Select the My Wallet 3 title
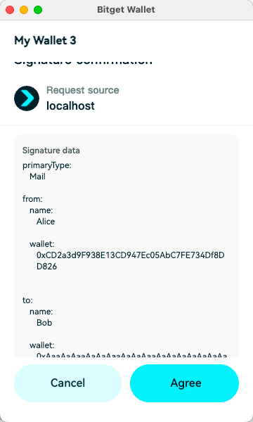 [x=45, y=41]
